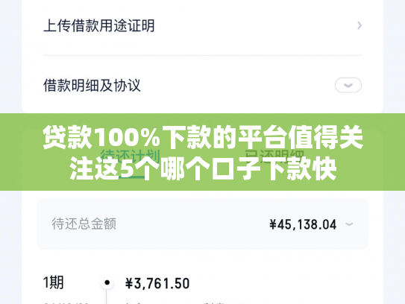Click the green underline beneath the active tab
This screenshot has width=405, height=304.
[x=131, y=177]
